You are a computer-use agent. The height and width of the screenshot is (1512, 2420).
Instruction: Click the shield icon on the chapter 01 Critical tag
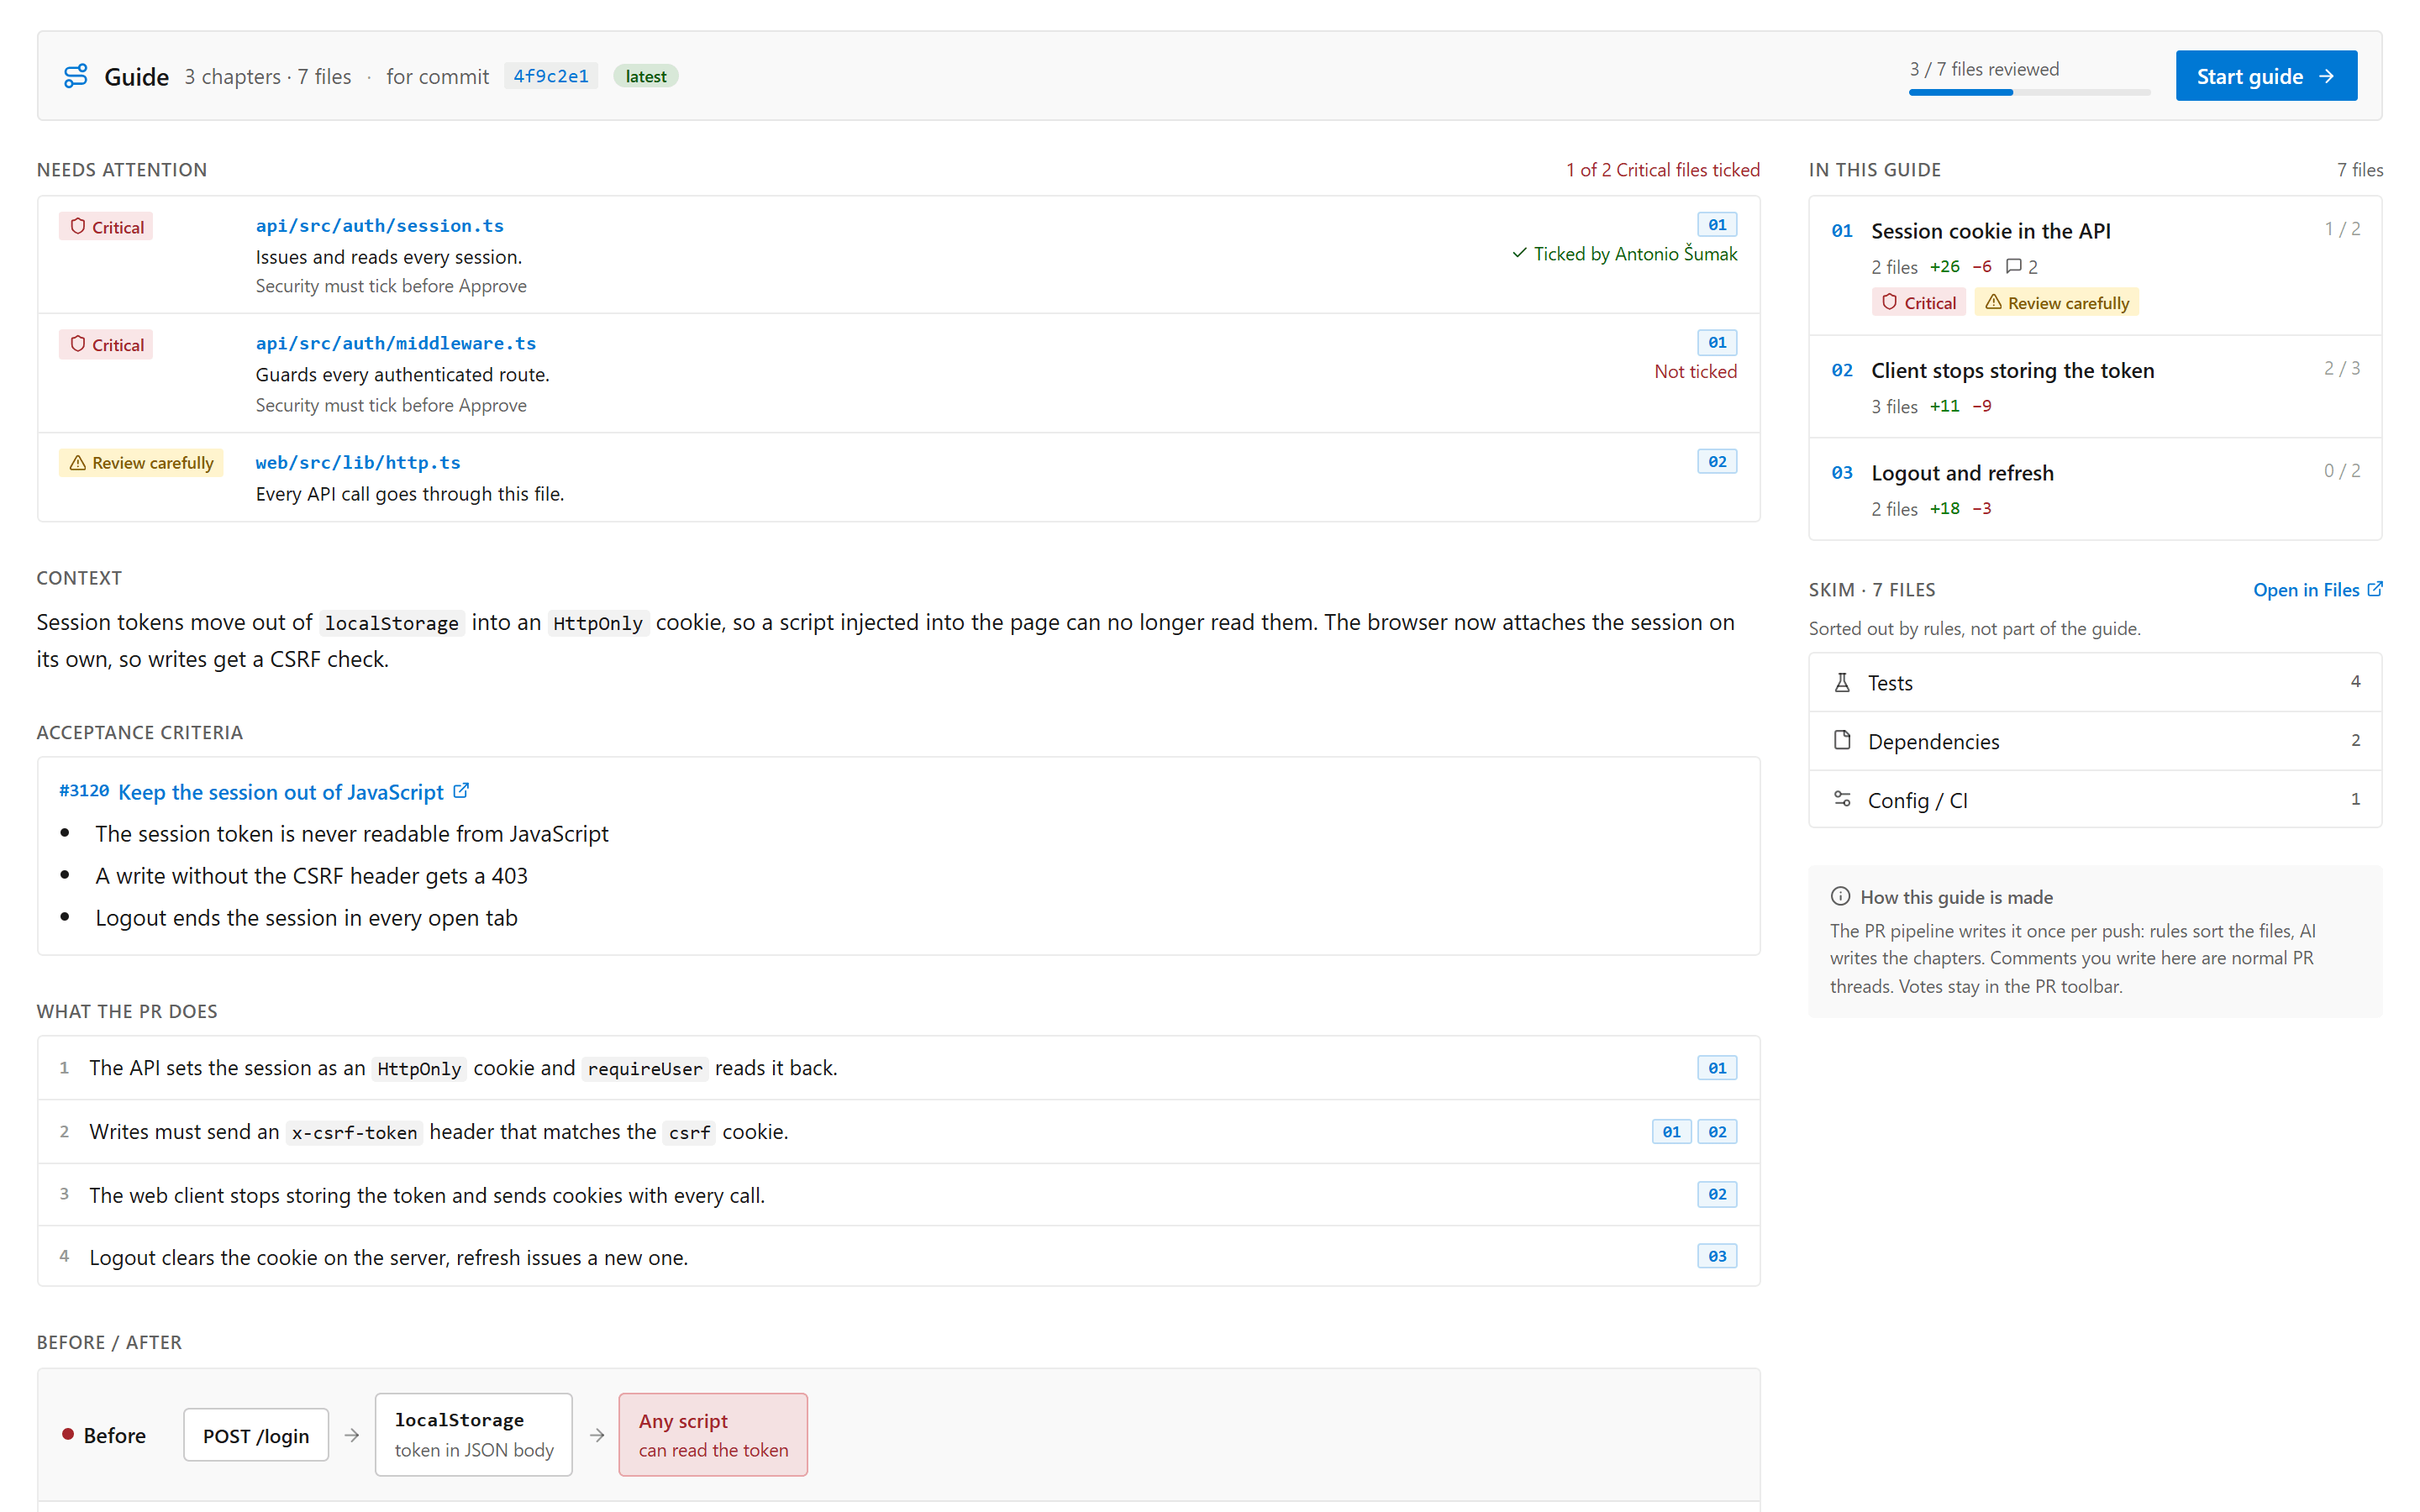pyautogui.click(x=1889, y=302)
